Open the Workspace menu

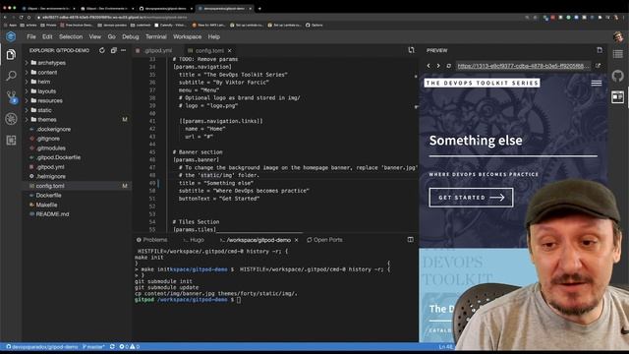pos(188,36)
